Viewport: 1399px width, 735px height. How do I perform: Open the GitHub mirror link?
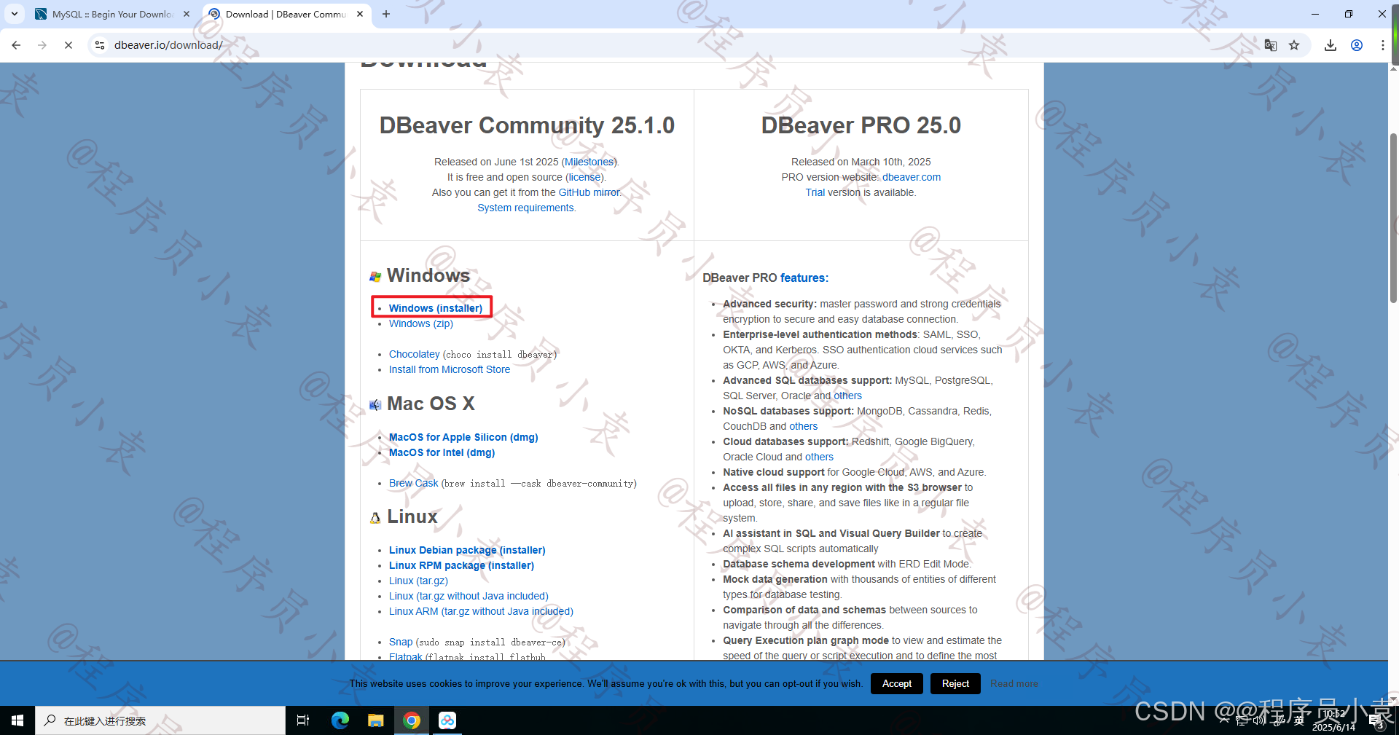[x=589, y=192]
